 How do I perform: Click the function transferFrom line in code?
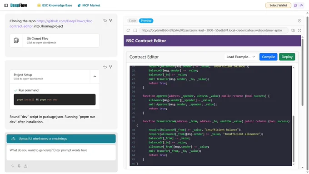pos(216,121)
